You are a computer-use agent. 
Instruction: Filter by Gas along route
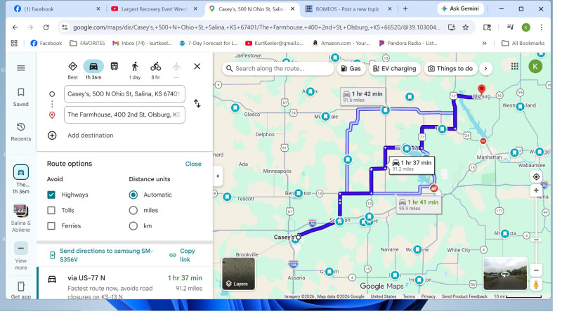pyautogui.click(x=351, y=69)
